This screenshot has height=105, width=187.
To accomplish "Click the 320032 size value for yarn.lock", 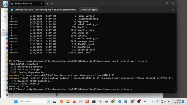I will (72, 52).
